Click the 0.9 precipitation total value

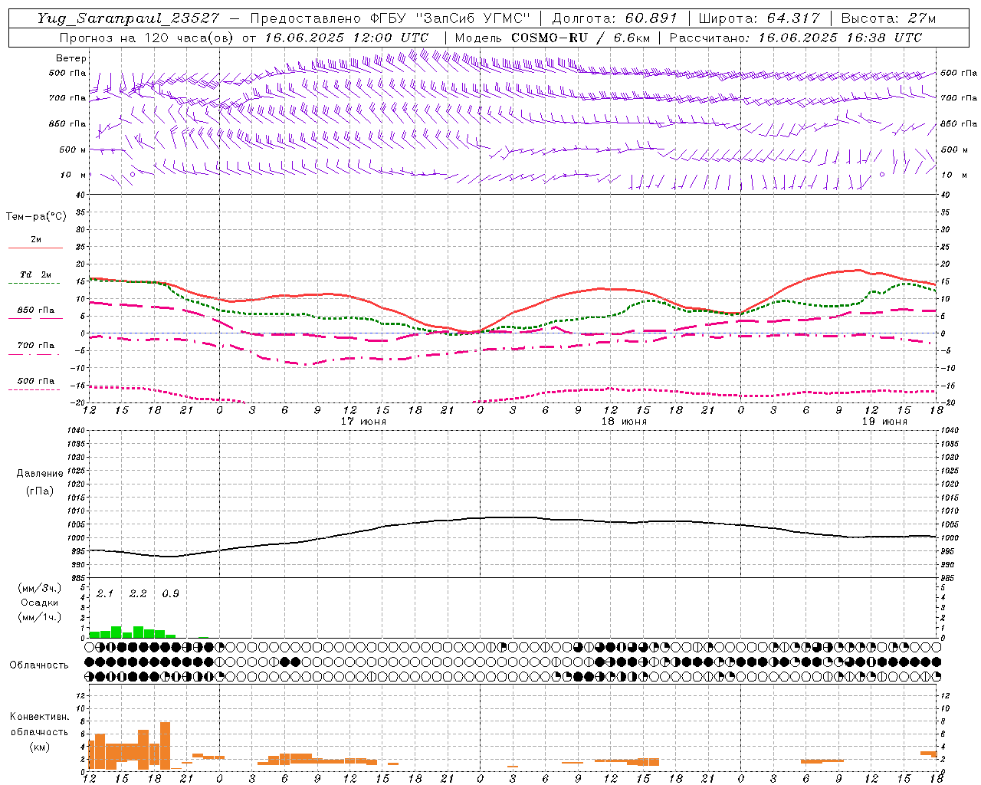(x=170, y=594)
